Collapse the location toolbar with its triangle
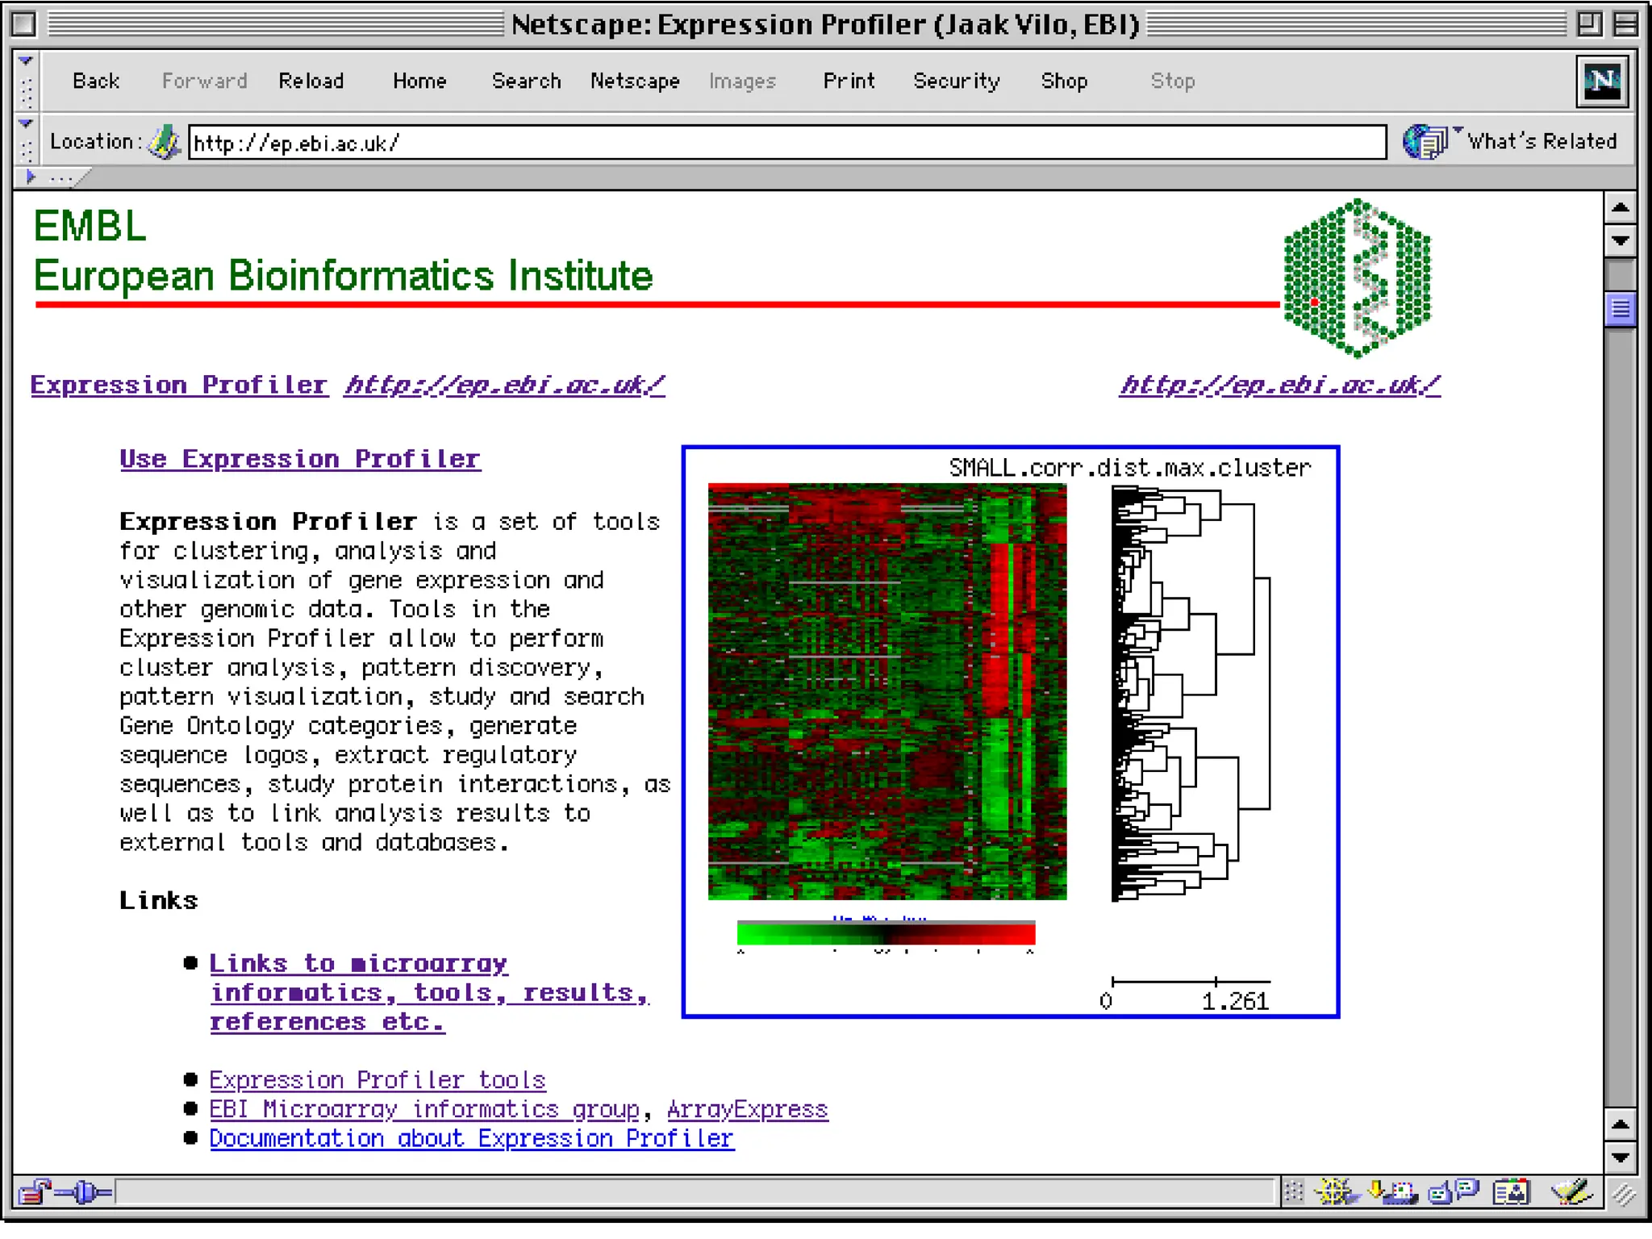Screen dimensions: 1652x1239 (26, 124)
